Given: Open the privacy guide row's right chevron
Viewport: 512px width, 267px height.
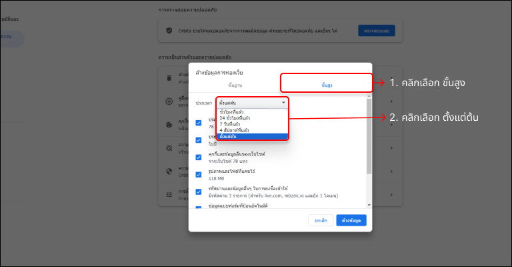Looking at the screenshot, I should [391, 101].
